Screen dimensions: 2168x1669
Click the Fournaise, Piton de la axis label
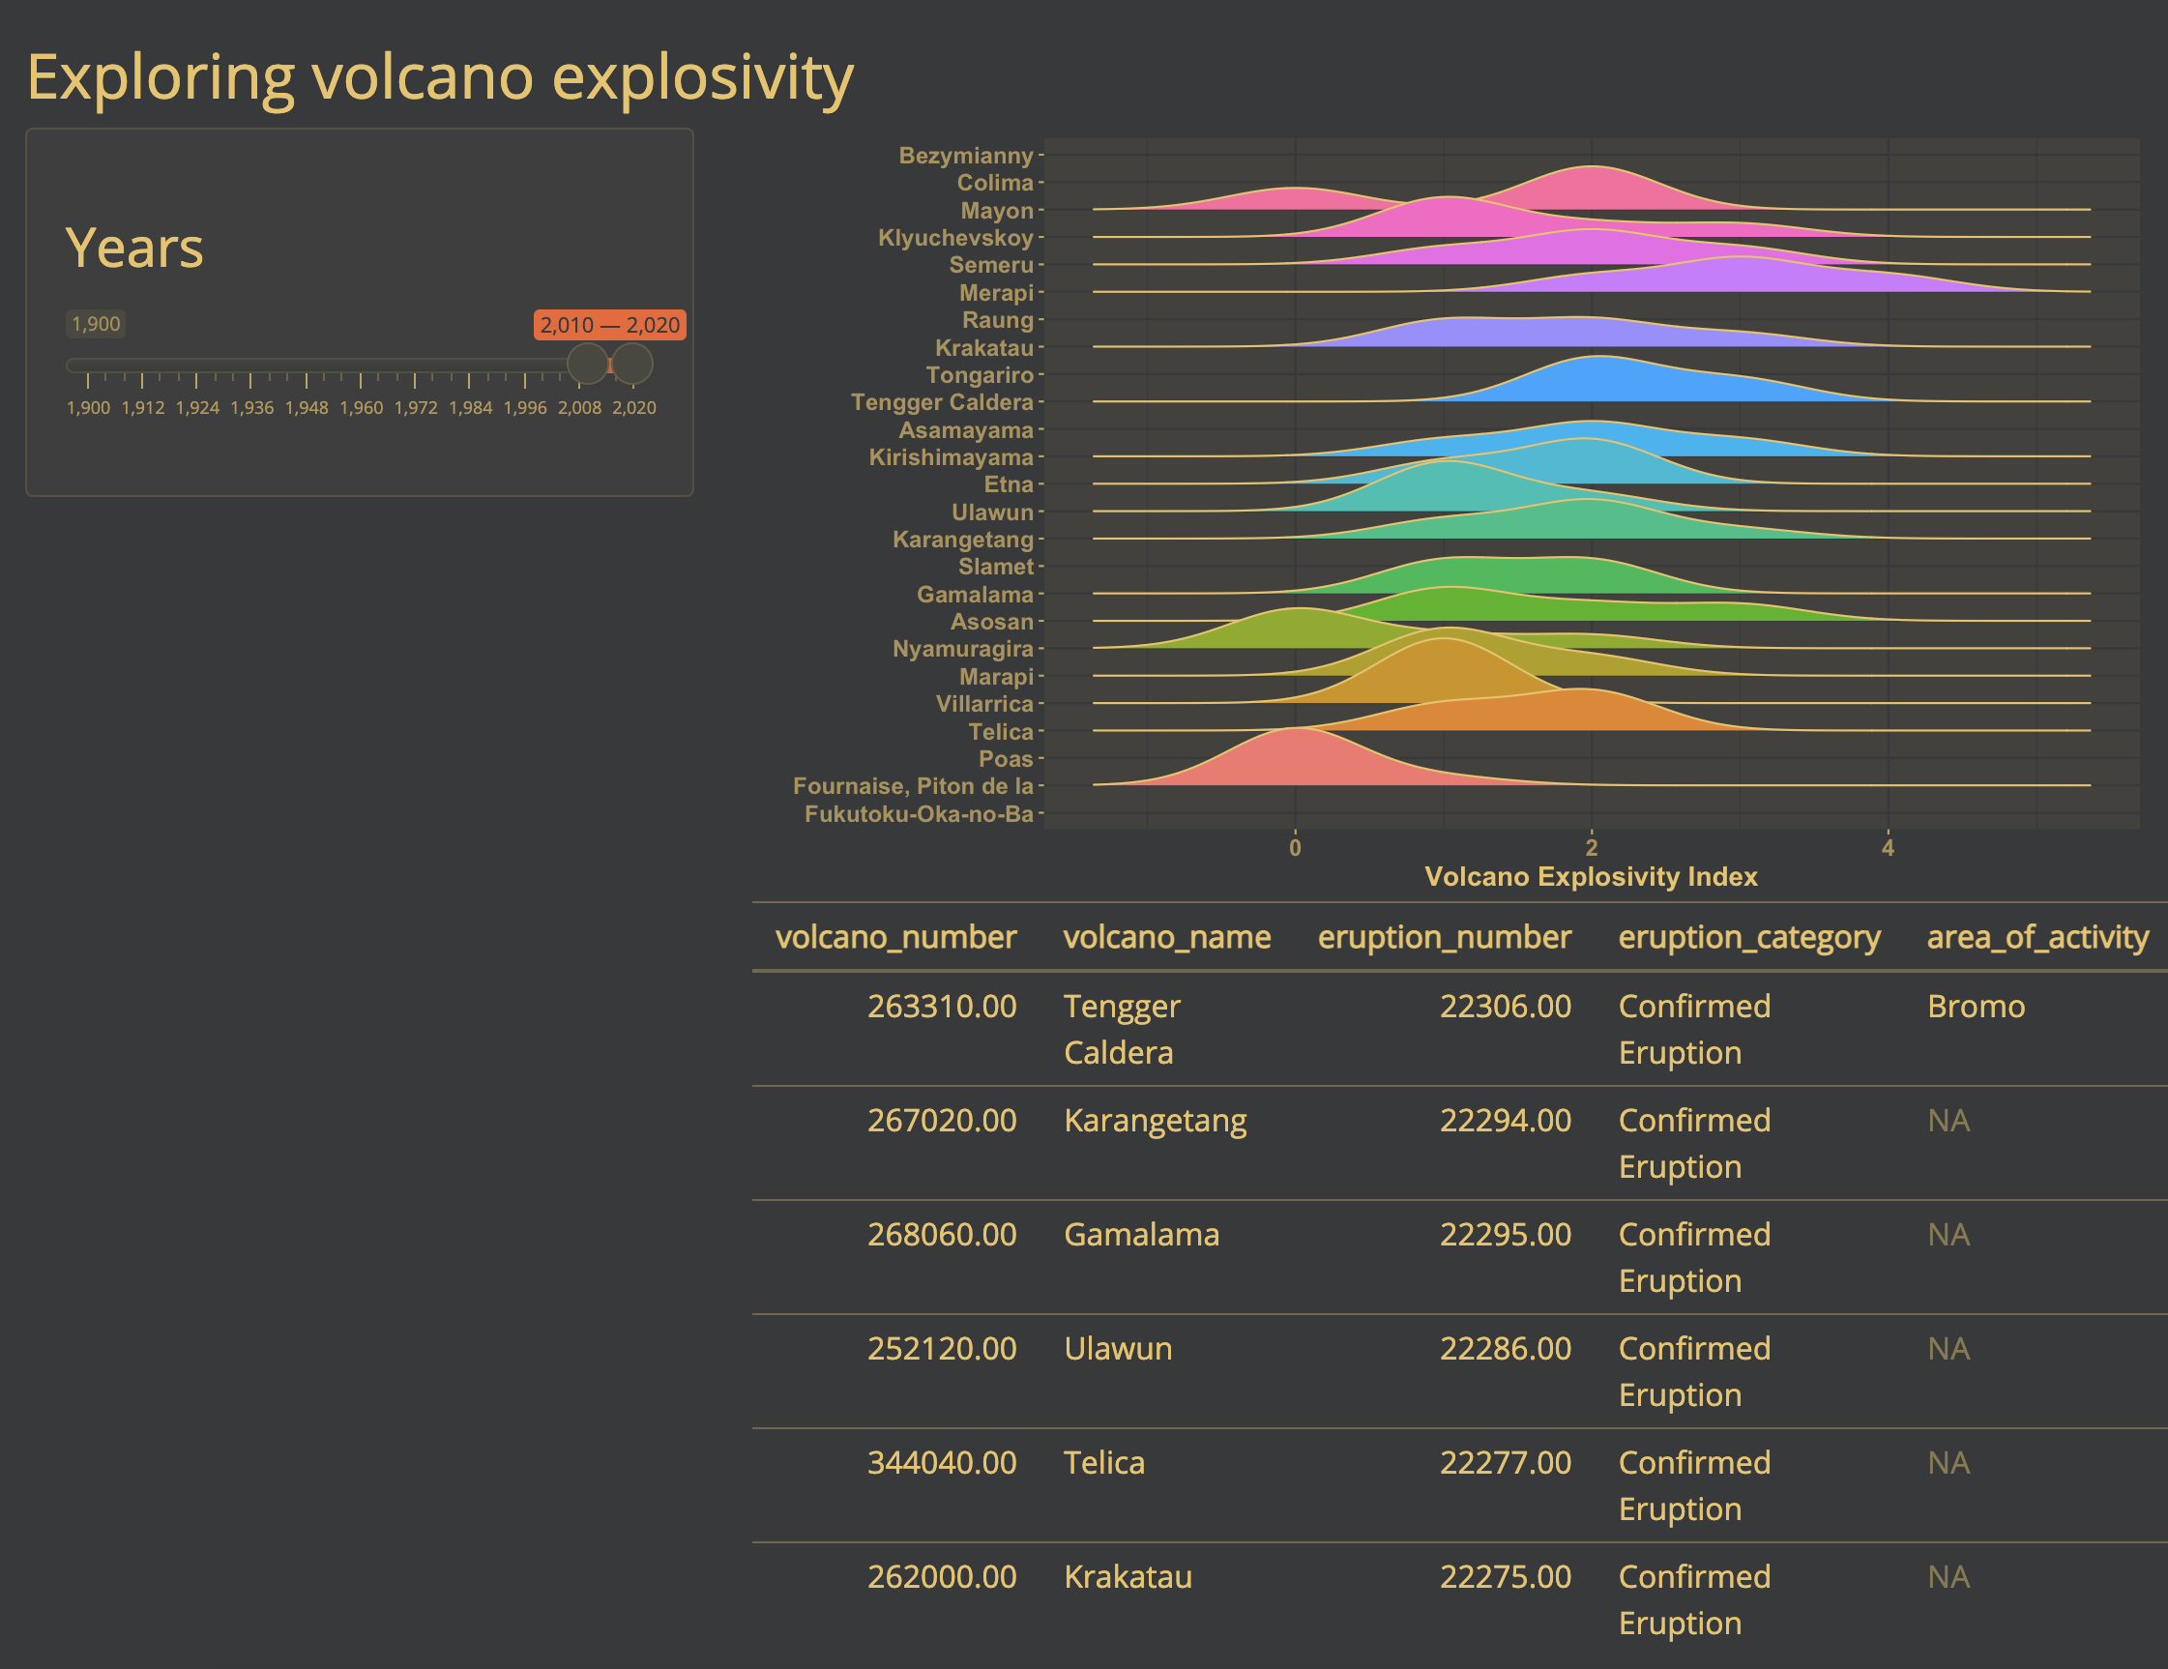[x=913, y=786]
